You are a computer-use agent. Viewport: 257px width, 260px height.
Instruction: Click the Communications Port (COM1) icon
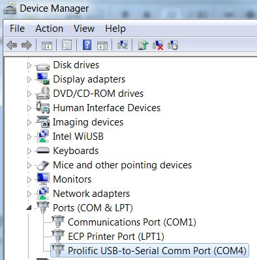[x=58, y=222]
